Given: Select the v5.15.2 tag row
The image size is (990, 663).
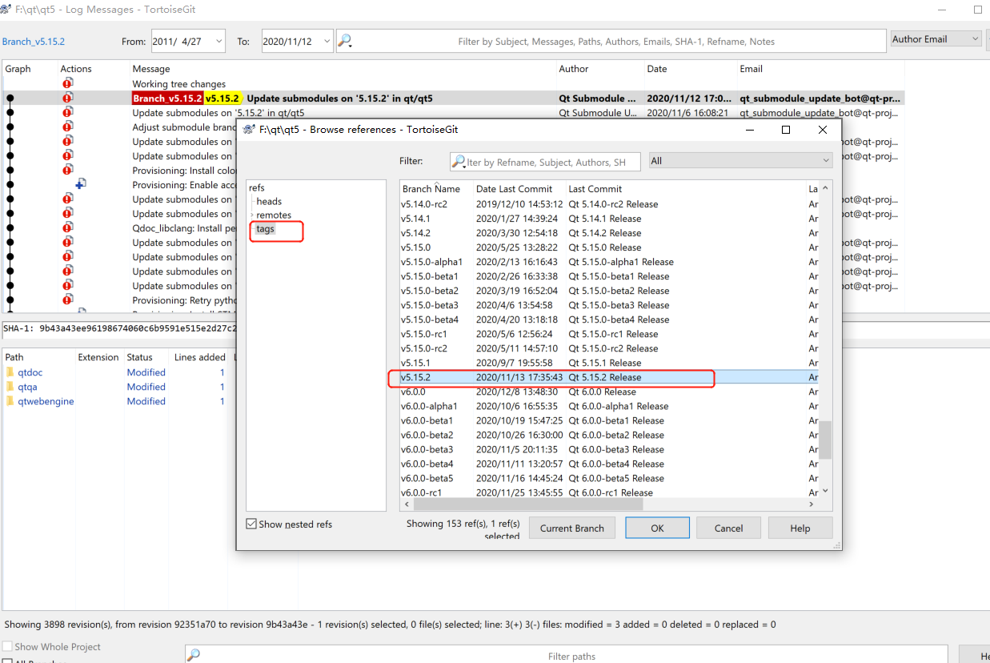Looking at the screenshot, I should 609,377.
